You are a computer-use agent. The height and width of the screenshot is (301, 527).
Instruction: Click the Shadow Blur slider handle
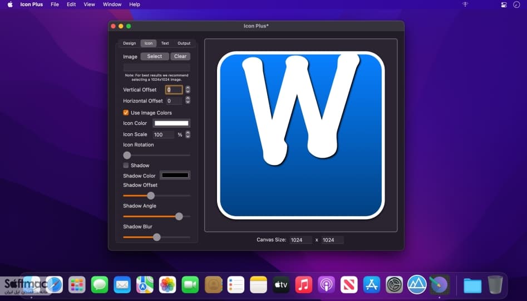tap(156, 237)
